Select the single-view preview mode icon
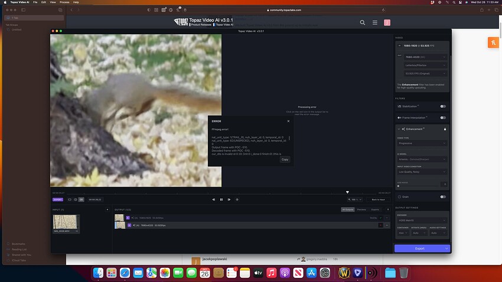This screenshot has width=502, height=282. 70,199
